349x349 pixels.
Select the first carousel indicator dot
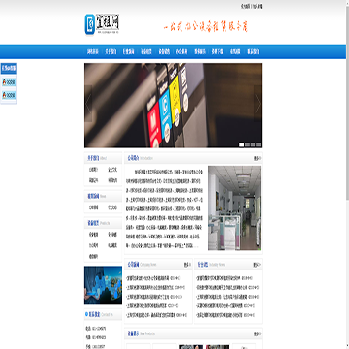(x=241, y=144)
